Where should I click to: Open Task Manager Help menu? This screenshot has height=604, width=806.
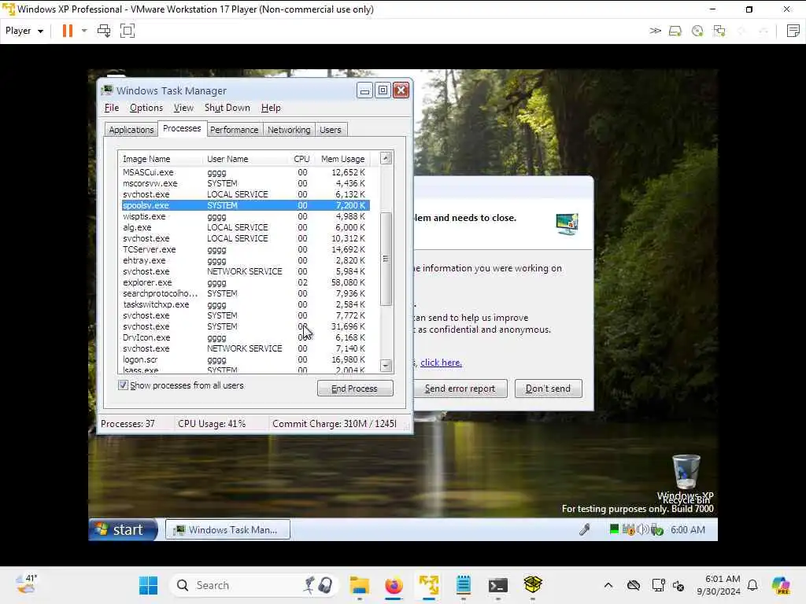coord(271,108)
